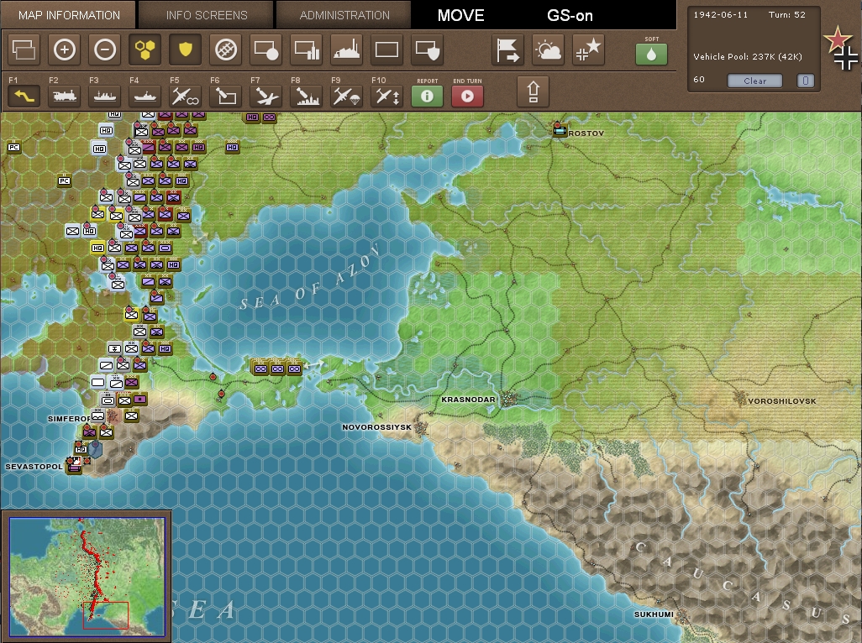Screen dimensions: 862x643
Task: Click the GS-on status label
Action: click(x=570, y=15)
